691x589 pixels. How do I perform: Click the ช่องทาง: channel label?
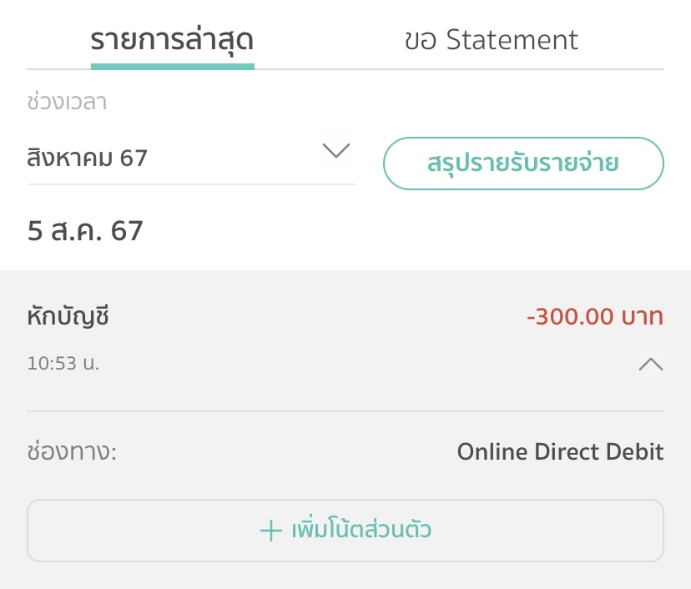[x=72, y=451]
